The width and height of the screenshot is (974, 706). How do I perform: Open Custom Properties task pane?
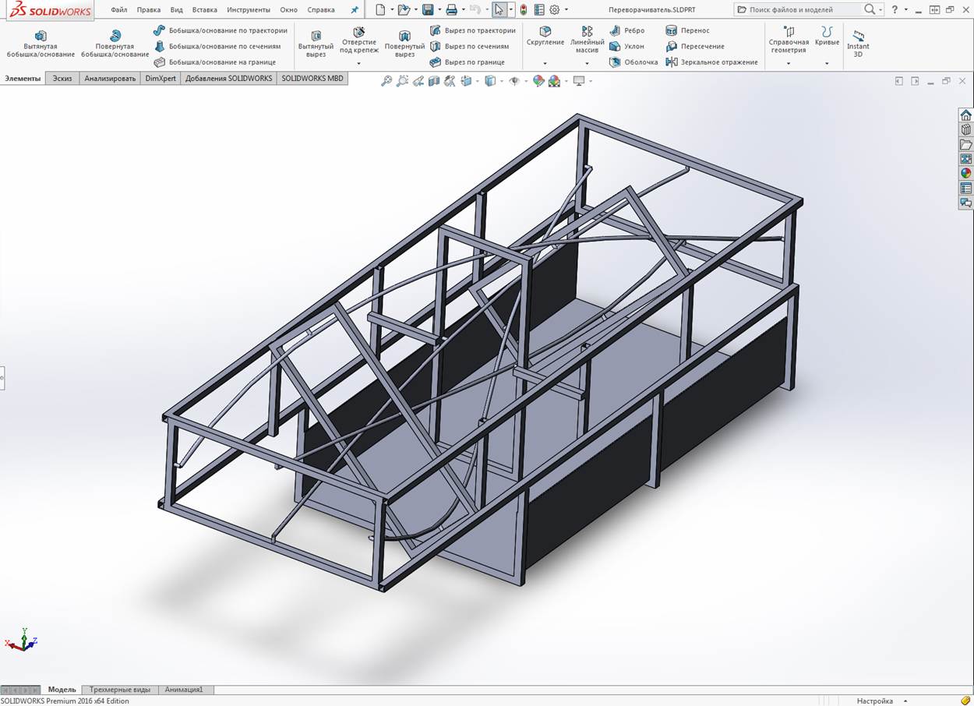(966, 188)
